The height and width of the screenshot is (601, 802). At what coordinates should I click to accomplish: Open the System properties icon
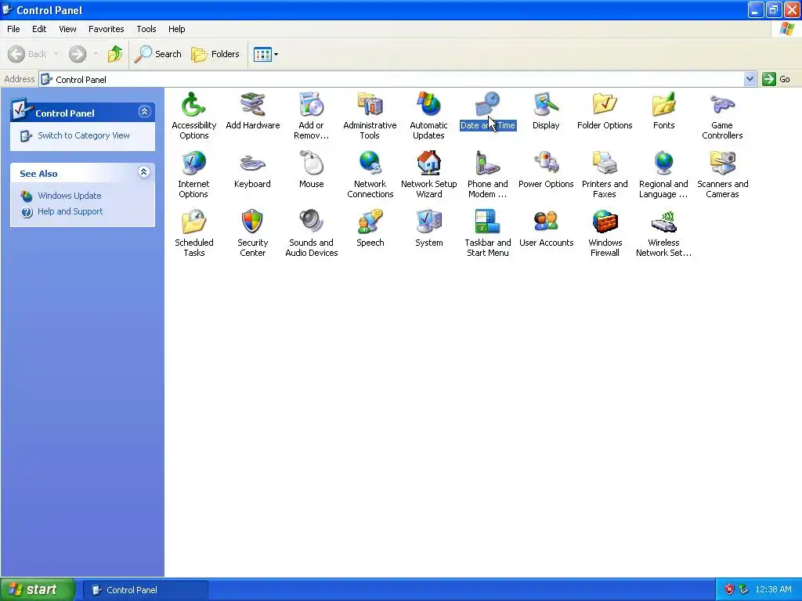[x=428, y=222]
